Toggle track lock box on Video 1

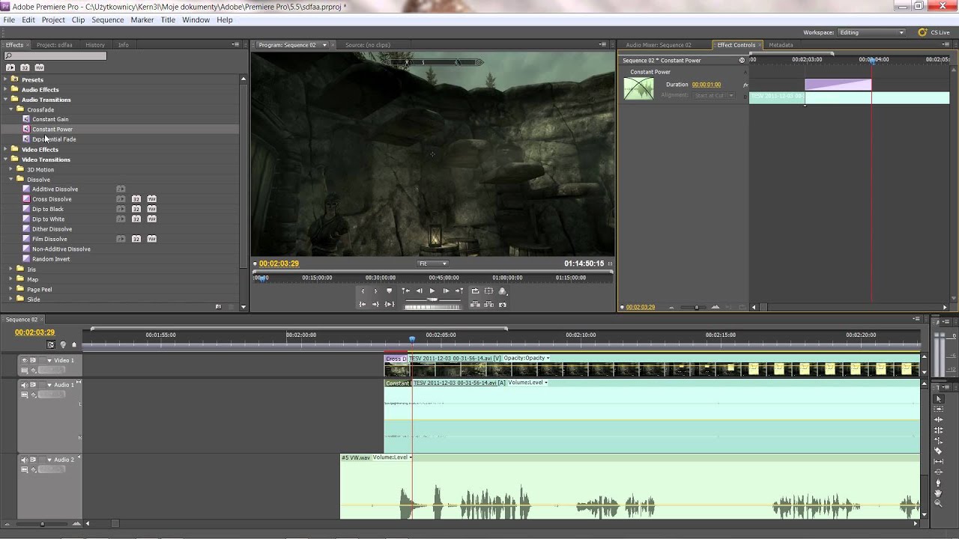42,360
